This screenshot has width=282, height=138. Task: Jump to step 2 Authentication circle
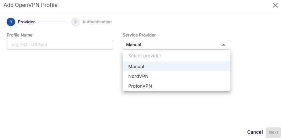(x=75, y=22)
